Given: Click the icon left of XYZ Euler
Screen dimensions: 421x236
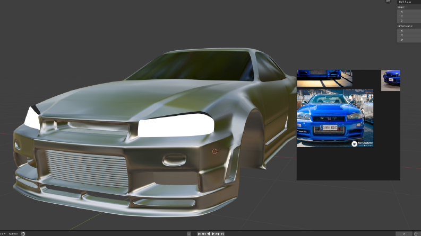Looking at the screenshot, I should [388, 2].
